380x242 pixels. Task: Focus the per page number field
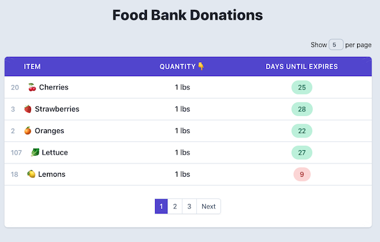point(336,44)
